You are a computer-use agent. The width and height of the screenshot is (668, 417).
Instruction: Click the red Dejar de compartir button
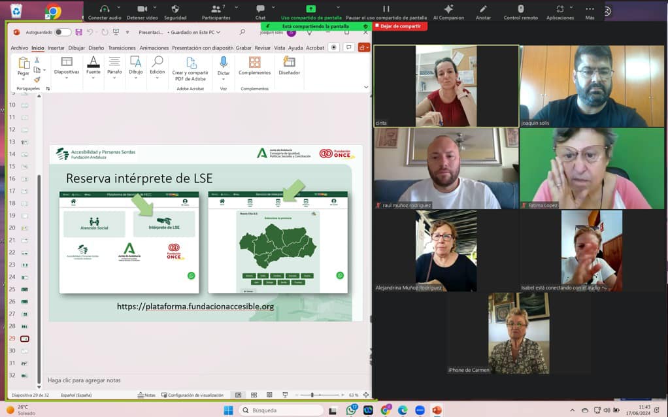400,26
